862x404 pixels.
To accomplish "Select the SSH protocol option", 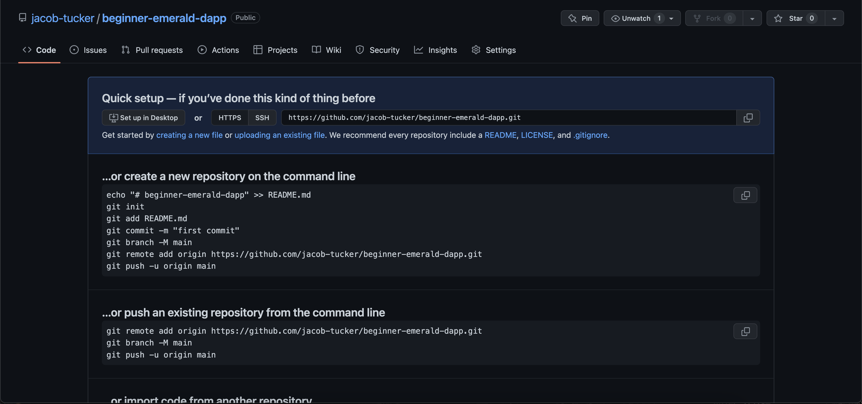I will (262, 118).
